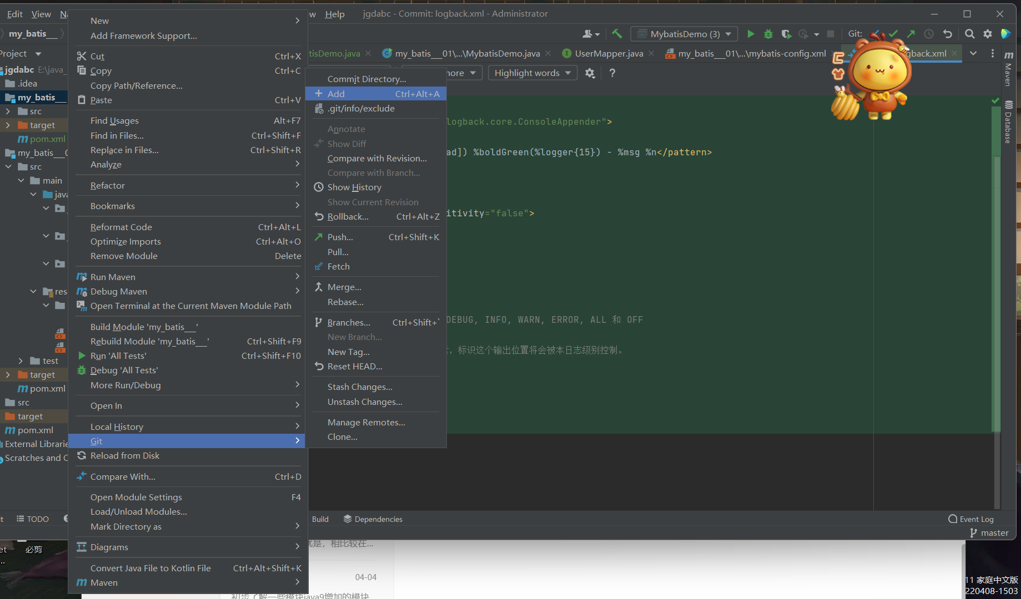Commit changes using the green checkmark Git icon
The image size is (1021, 599).
pyautogui.click(x=894, y=34)
